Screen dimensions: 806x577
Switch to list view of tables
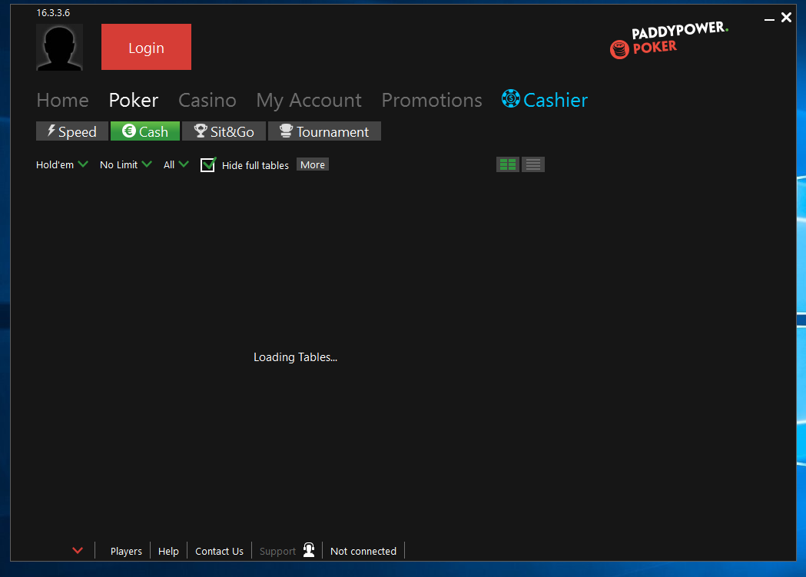tap(533, 164)
